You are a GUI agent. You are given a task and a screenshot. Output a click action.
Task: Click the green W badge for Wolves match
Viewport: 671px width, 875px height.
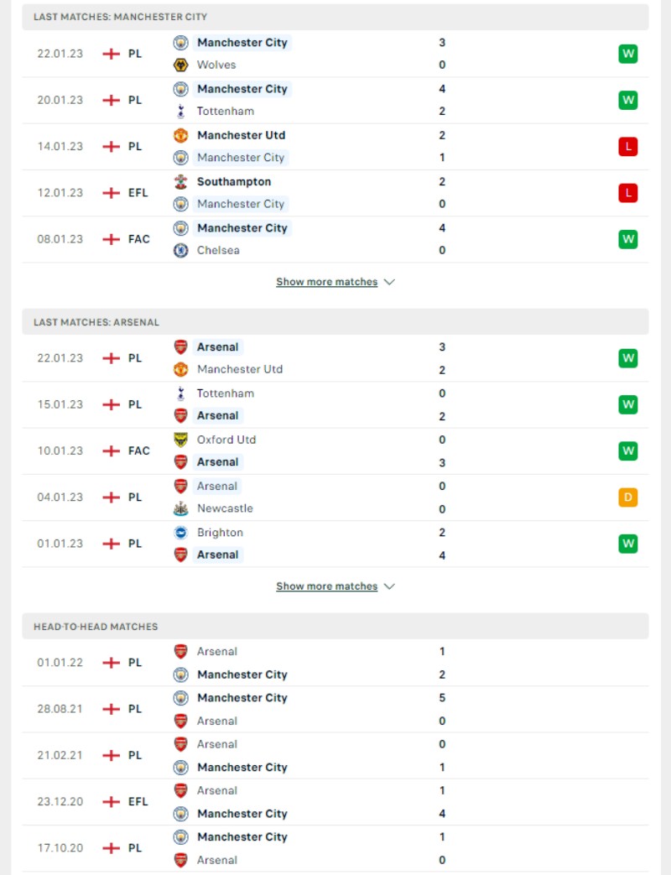click(628, 55)
